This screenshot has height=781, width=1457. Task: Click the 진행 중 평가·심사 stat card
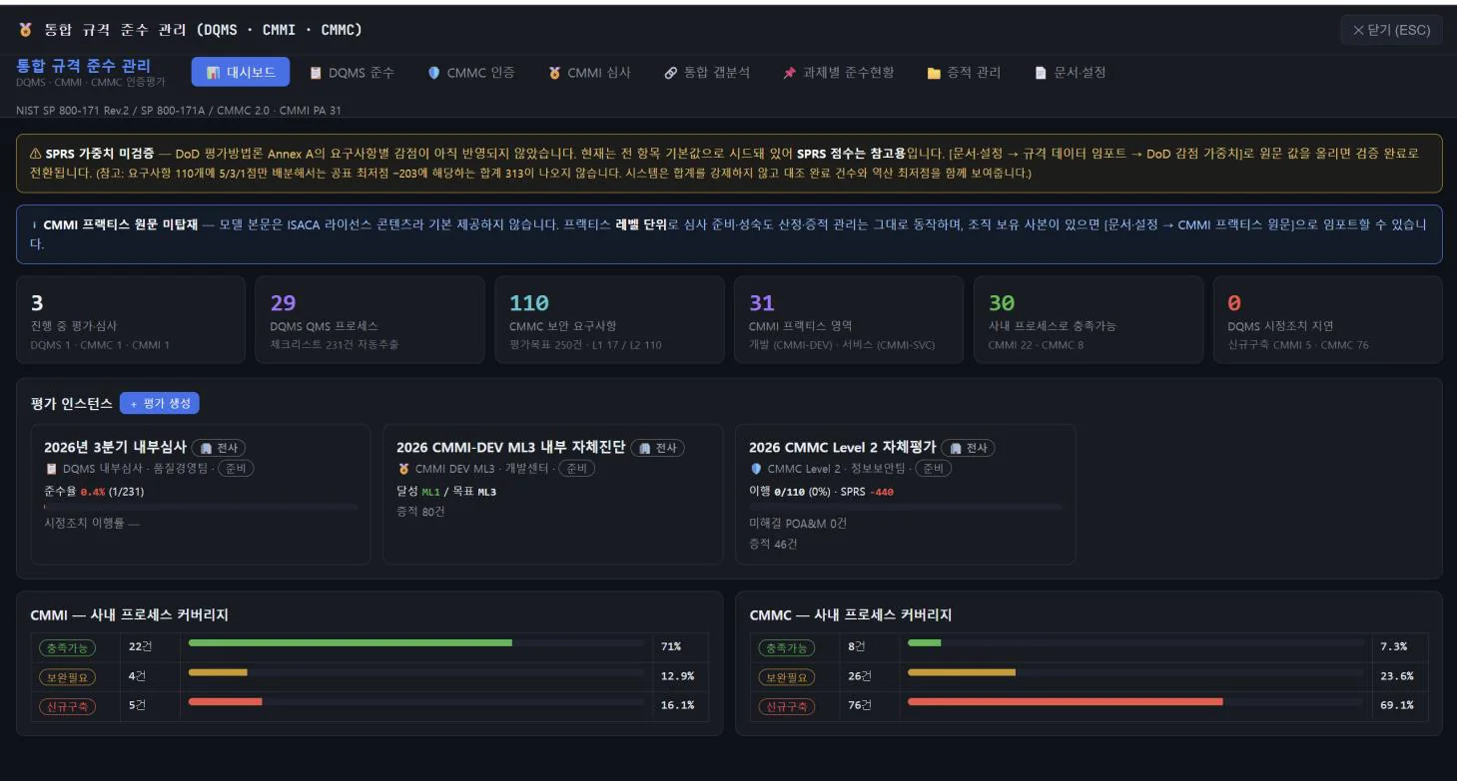pos(131,320)
